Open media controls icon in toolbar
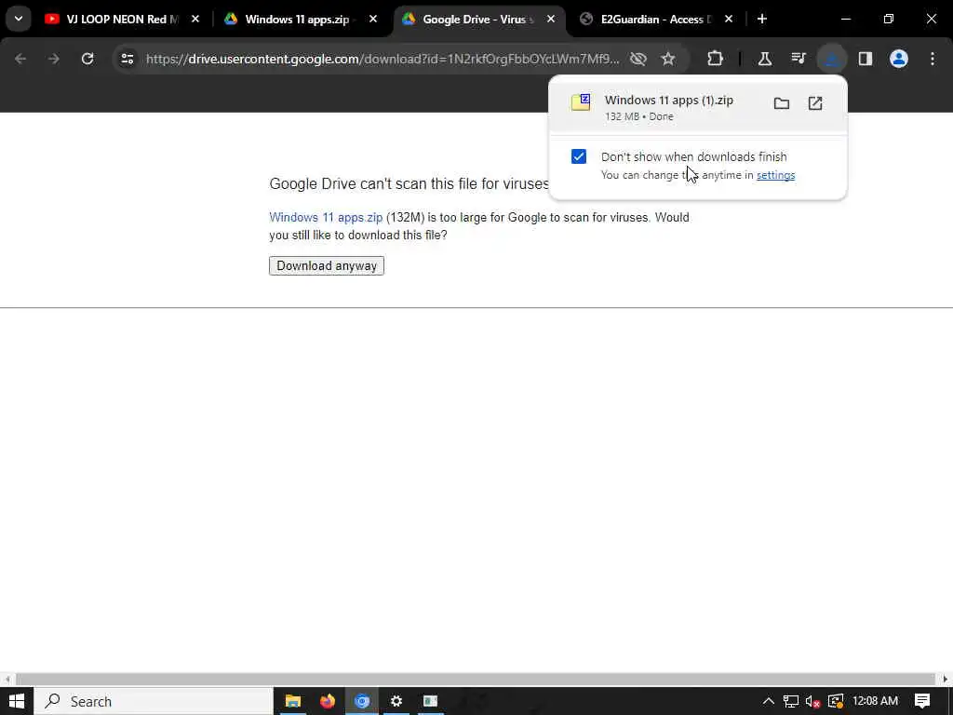The height and width of the screenshot is (715, 953). coord(799,59)
